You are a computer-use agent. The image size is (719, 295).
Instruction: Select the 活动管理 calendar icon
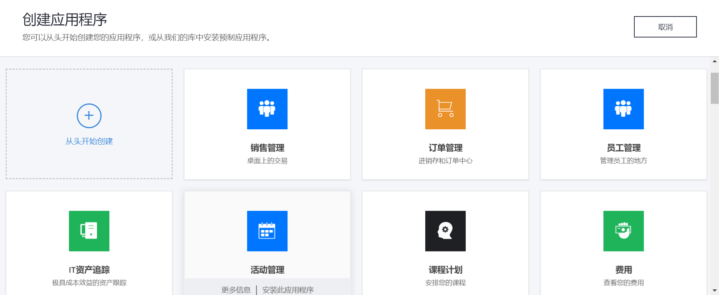pyautogui.click(x=267, y=231)
